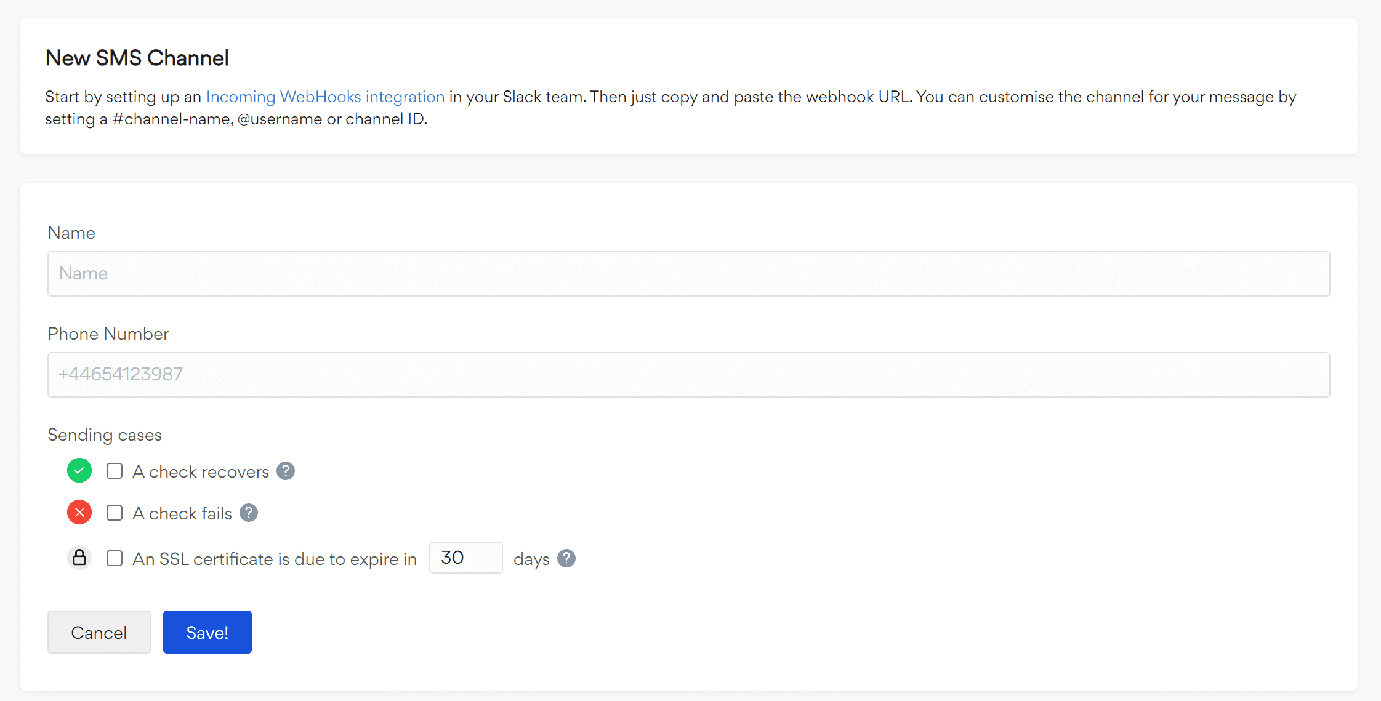Click into the Phone Number field
This screenshot has width=1381, height=701.
(688, 375)
